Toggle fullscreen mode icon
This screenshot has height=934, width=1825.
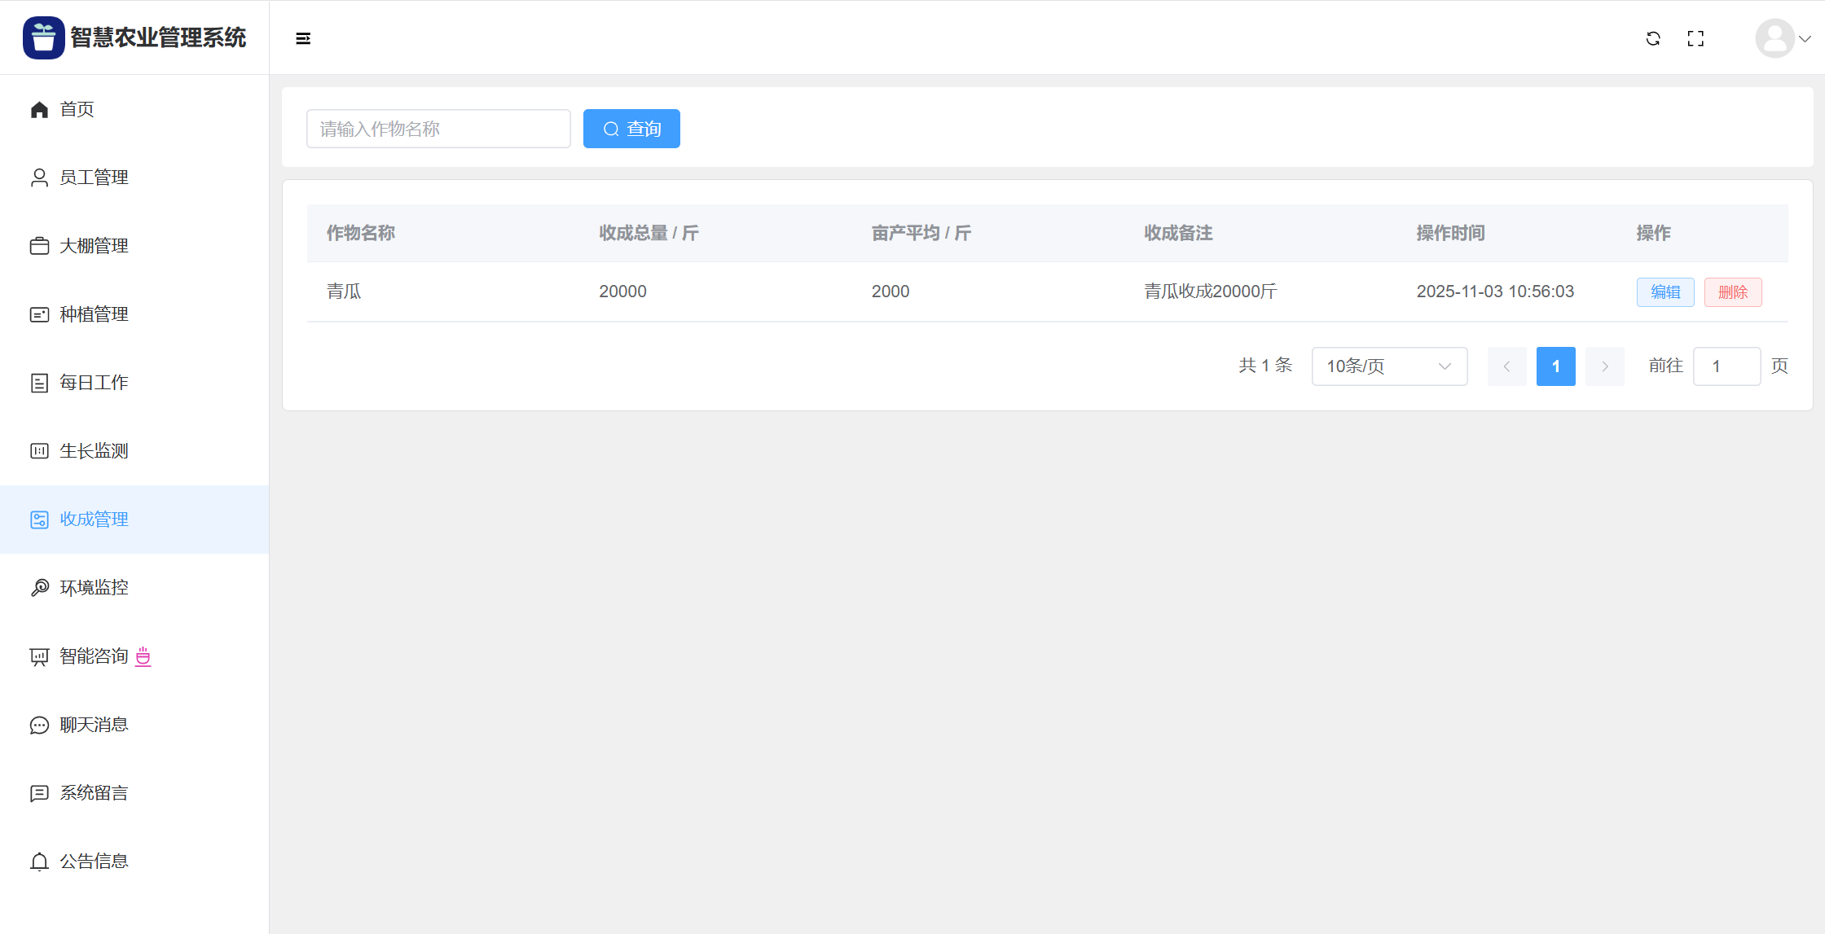pyautogui.click(x=1695, y=38)
